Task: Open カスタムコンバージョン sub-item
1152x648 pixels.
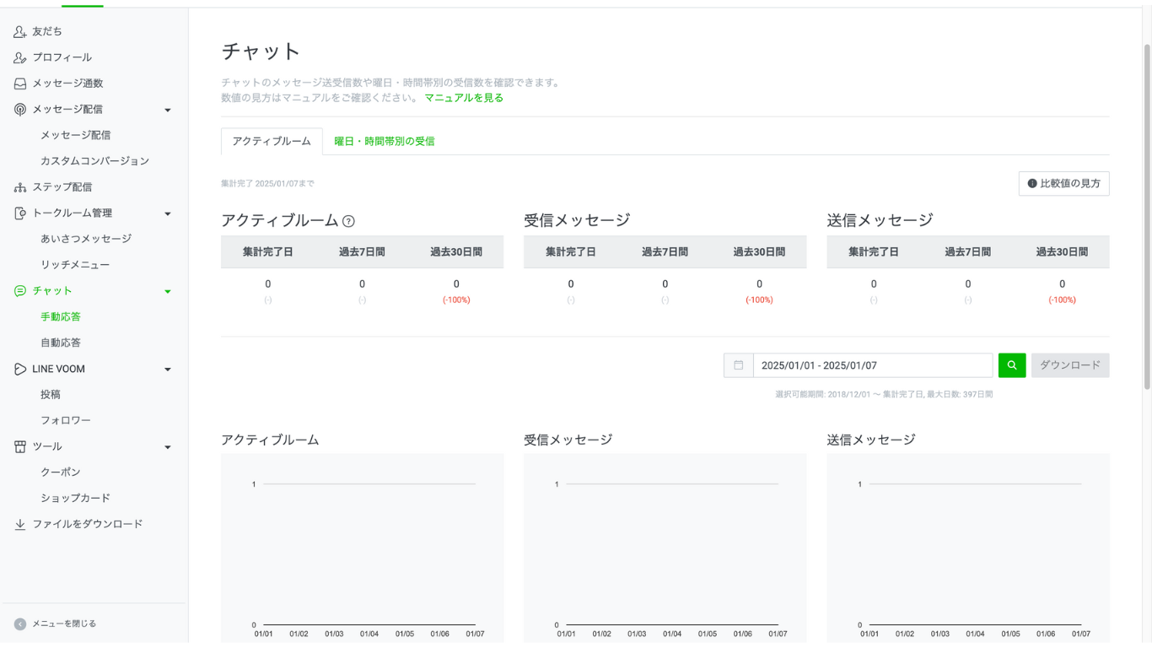Action: (x=95, y=161)
